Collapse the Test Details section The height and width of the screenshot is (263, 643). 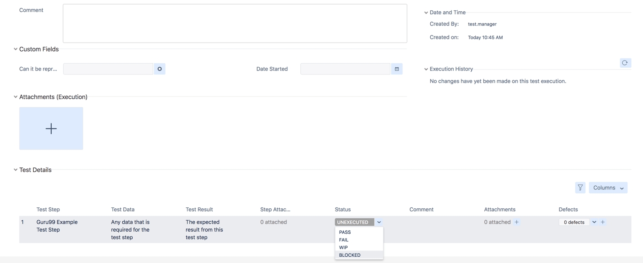click(x=15, y=170)
